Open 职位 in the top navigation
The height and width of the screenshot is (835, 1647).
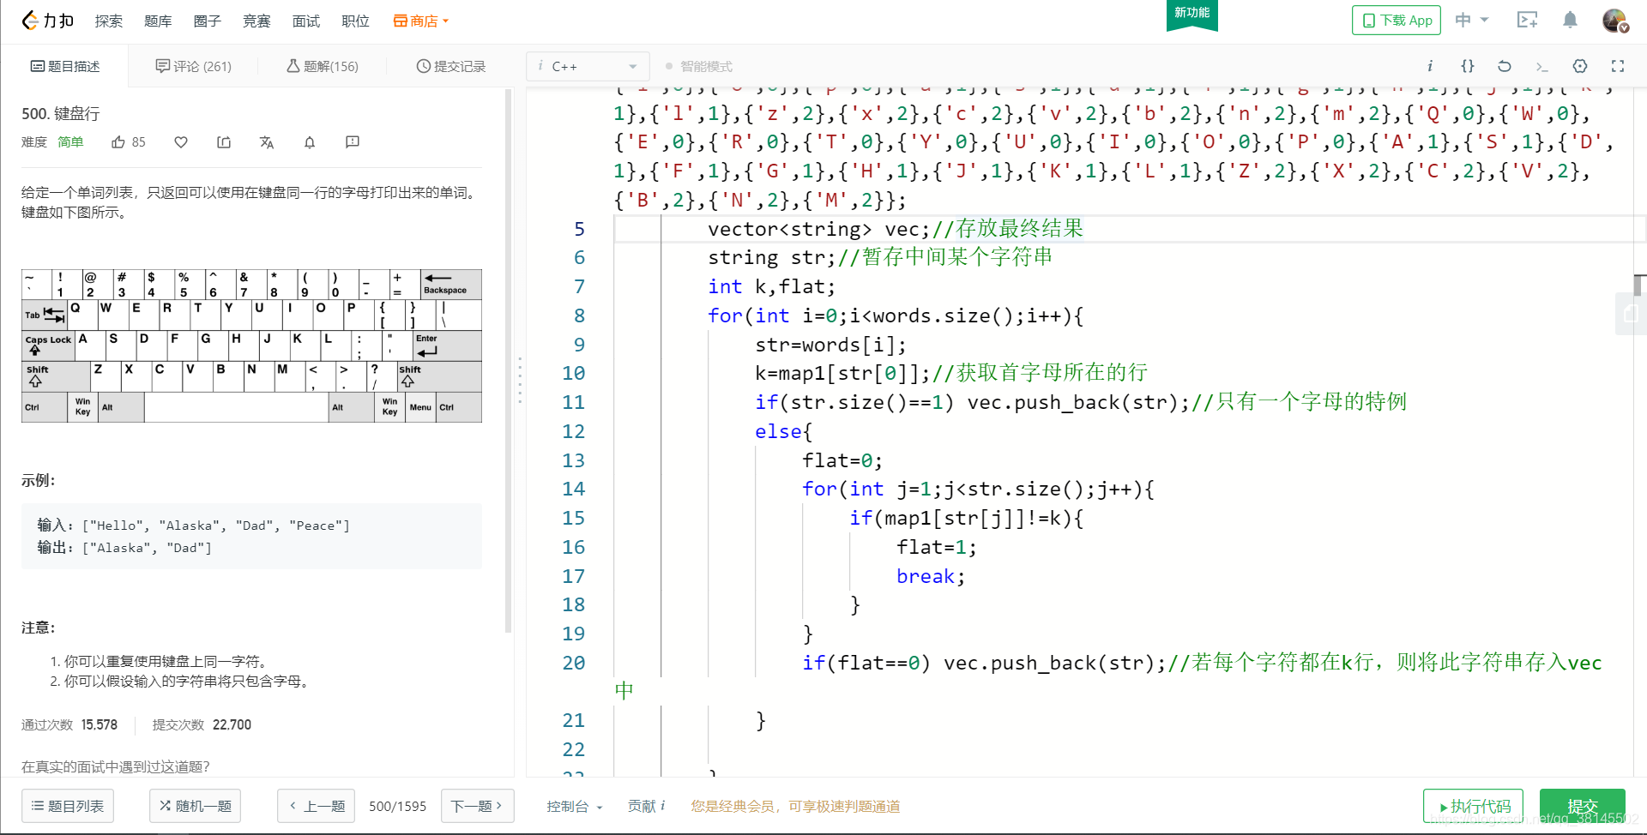[355, 21]
